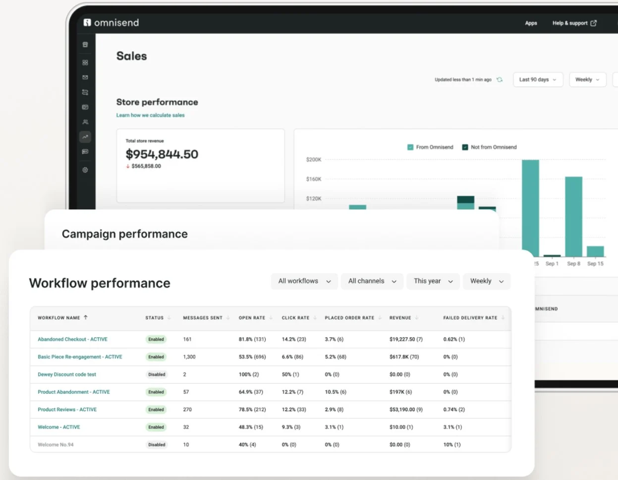
Task: Open Abandoned Checkout - ACTIVE workflow
Action: pyautogui.click(x=72, y=339)
